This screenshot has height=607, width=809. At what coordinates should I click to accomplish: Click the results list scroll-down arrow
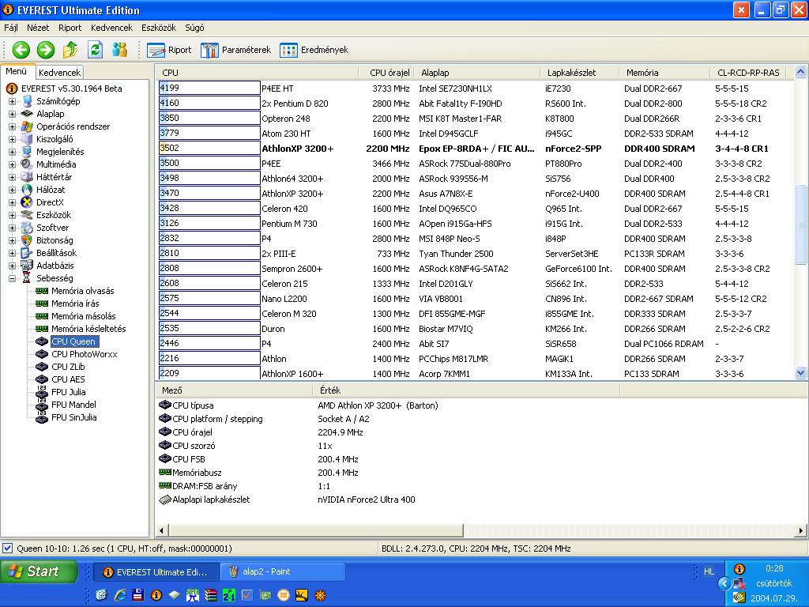(801, 373)
